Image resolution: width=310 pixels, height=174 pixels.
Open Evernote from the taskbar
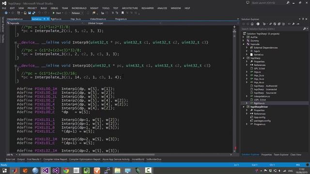pyautogui.click(x=87, y=171)
